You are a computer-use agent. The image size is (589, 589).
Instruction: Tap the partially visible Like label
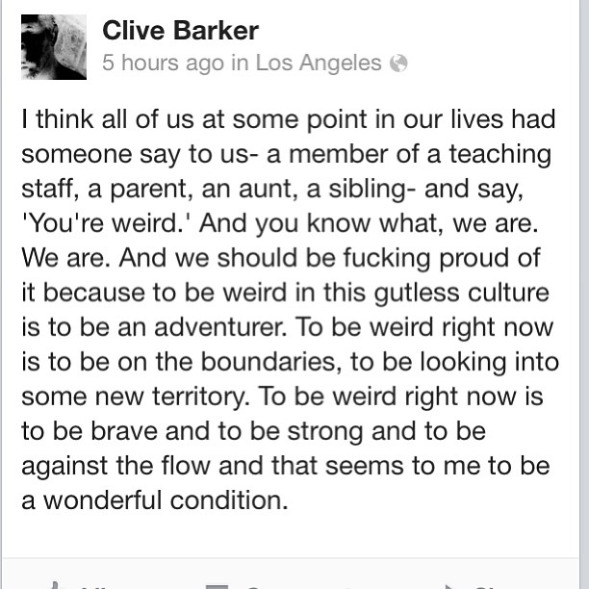pos(96,587)
